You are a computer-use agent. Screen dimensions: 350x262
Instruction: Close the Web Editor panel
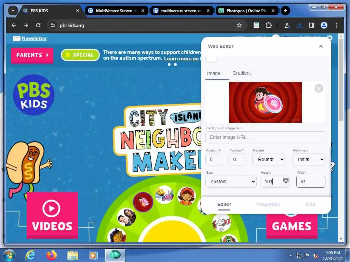point(321,46)
